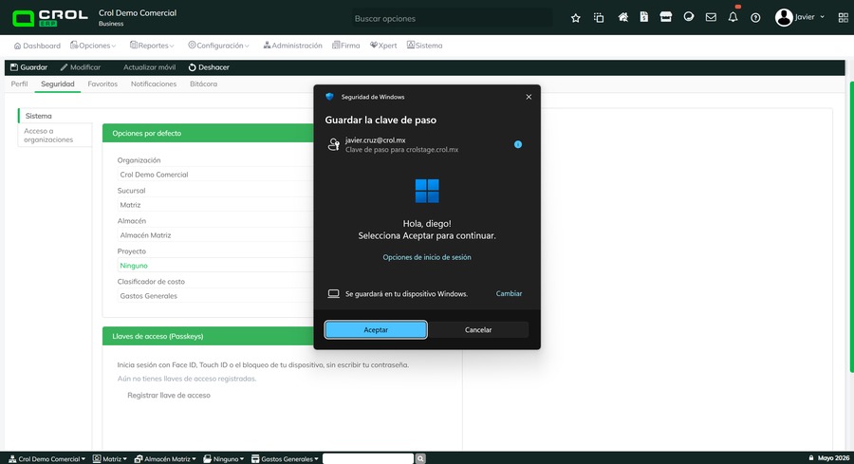Click the search magnifier in status bar

420,458
